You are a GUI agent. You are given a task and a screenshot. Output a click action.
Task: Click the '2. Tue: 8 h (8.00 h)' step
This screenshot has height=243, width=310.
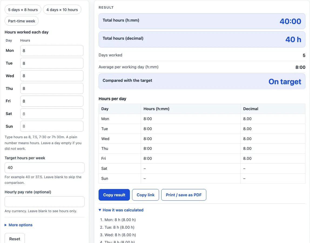(117, 227)
